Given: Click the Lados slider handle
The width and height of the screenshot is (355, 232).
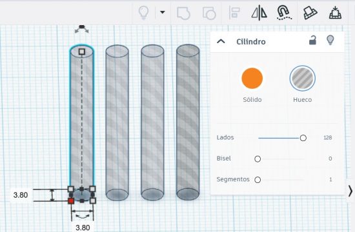Looking at the screenshot, I should coord(303,138).
